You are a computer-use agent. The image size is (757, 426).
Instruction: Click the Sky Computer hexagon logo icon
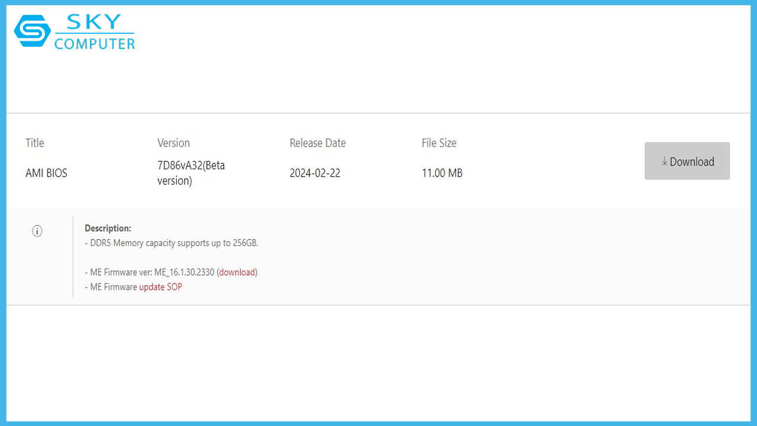32,31
